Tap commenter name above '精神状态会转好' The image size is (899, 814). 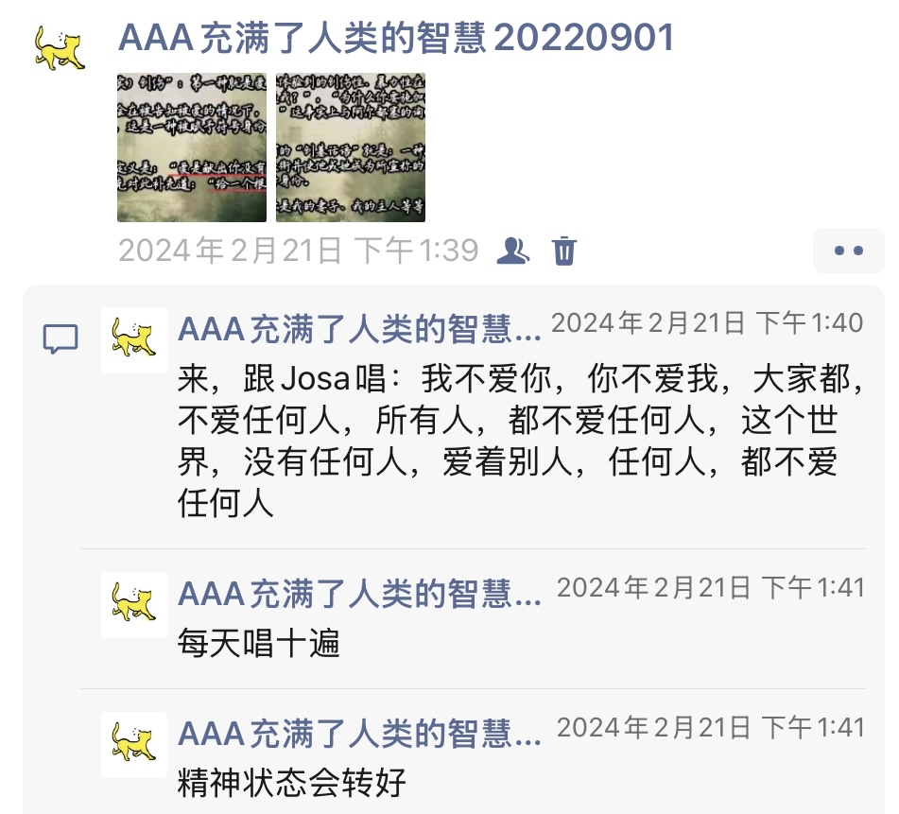(x=359, y=735)
